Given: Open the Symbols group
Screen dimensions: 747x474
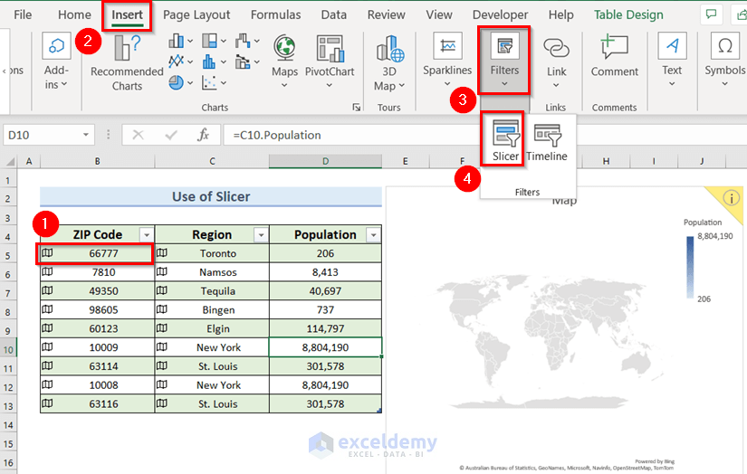Looking at the screenshot, I should click(x=724, y=60).
